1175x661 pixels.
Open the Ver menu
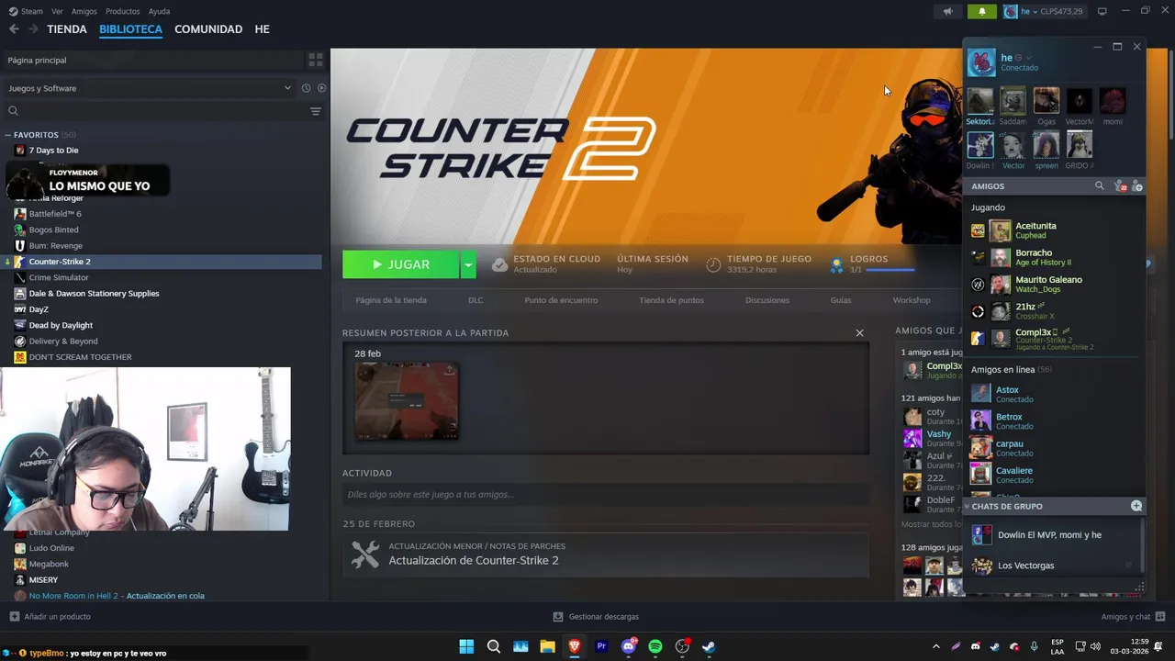[58, 11]
